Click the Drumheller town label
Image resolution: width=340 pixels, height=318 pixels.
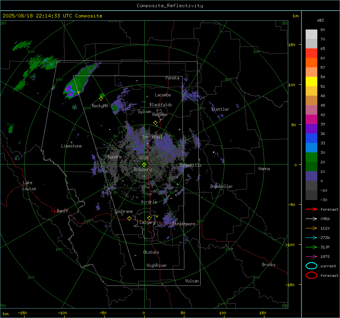coord(221,186)
